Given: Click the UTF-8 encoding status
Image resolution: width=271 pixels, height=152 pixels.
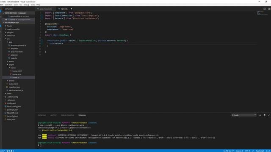Looking at the screenshot, I should point(247,151).
